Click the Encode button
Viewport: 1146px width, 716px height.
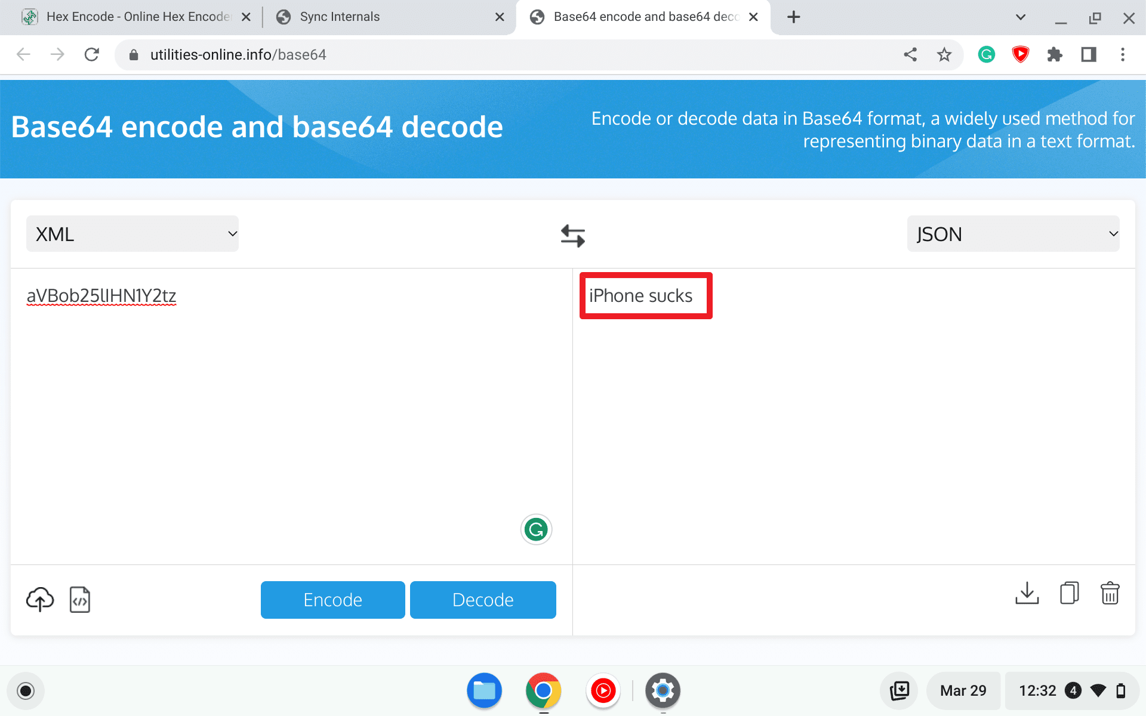click(332, 600)
